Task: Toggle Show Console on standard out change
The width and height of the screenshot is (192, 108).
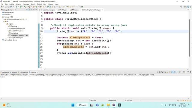Action: point(172,72)
